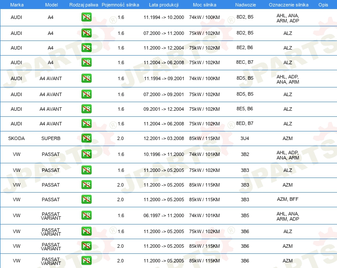The height and width of the screenshot is (268, 337).
Task: Click AHL, ANA, ARM, ADP in the AUDI A4 row
Action: click(x=288, y=18)
